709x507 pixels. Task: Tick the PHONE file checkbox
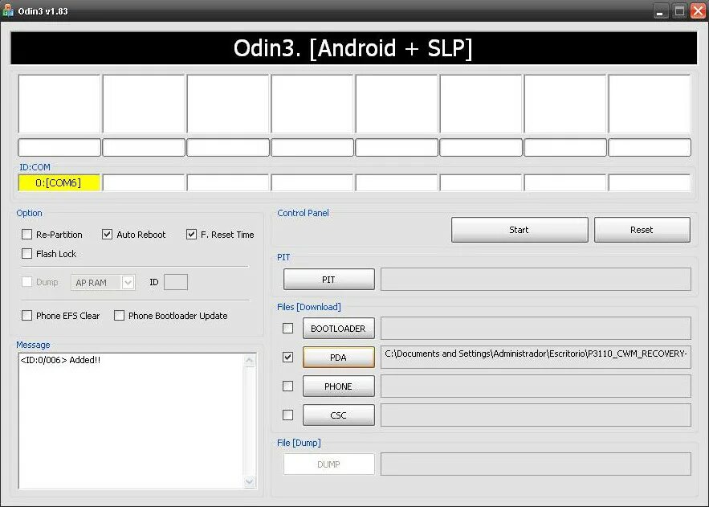[x=287, y=386]
